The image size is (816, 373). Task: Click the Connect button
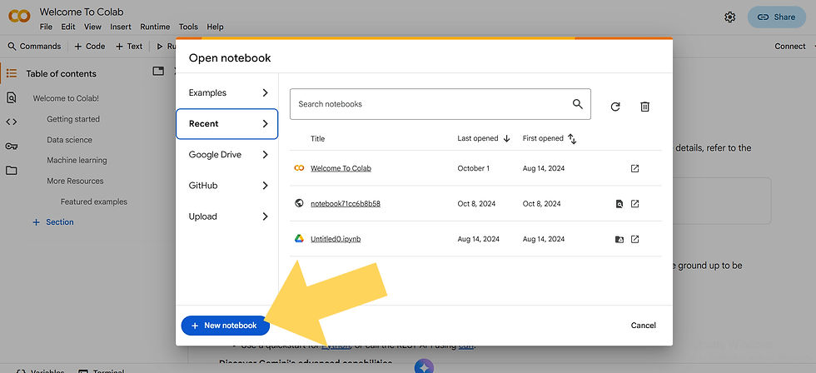pyautogui.click(x=790, y=47)
